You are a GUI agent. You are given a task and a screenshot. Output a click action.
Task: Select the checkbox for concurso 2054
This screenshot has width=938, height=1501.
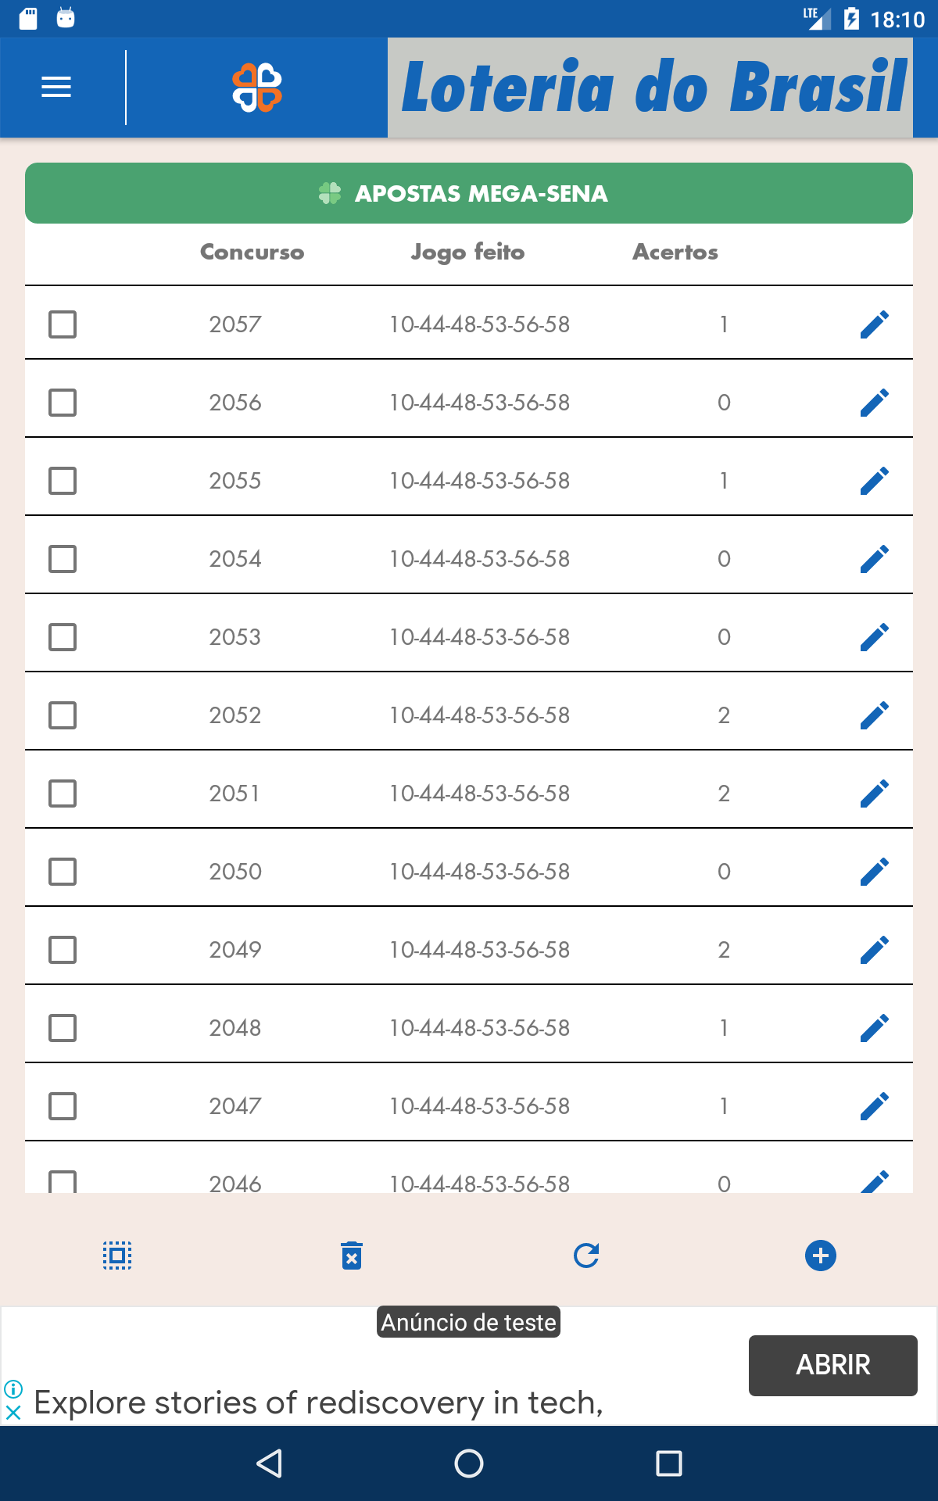[x=63, y=559]
